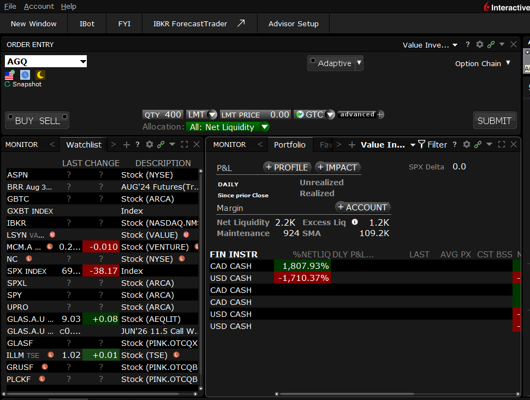Screen dimensions: 530x400
Task: Click the + ACCOUNT button
Action: (362, 207)
